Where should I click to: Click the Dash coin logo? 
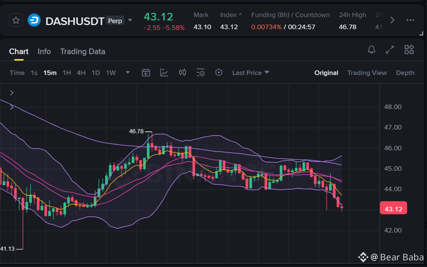point(34,20)
